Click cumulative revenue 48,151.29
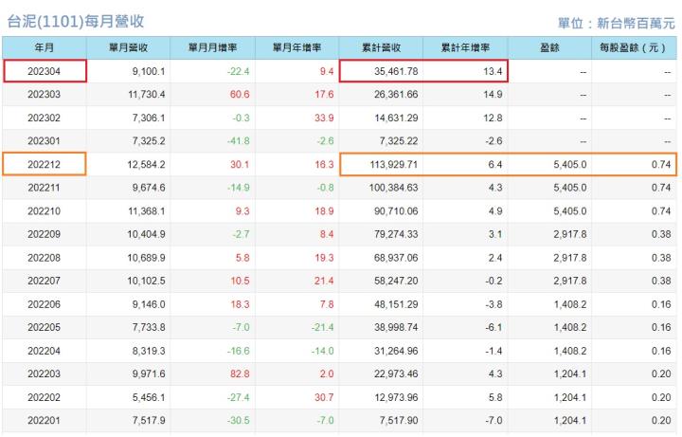This screenshot has height=437, width=682. tap(396, 304)
